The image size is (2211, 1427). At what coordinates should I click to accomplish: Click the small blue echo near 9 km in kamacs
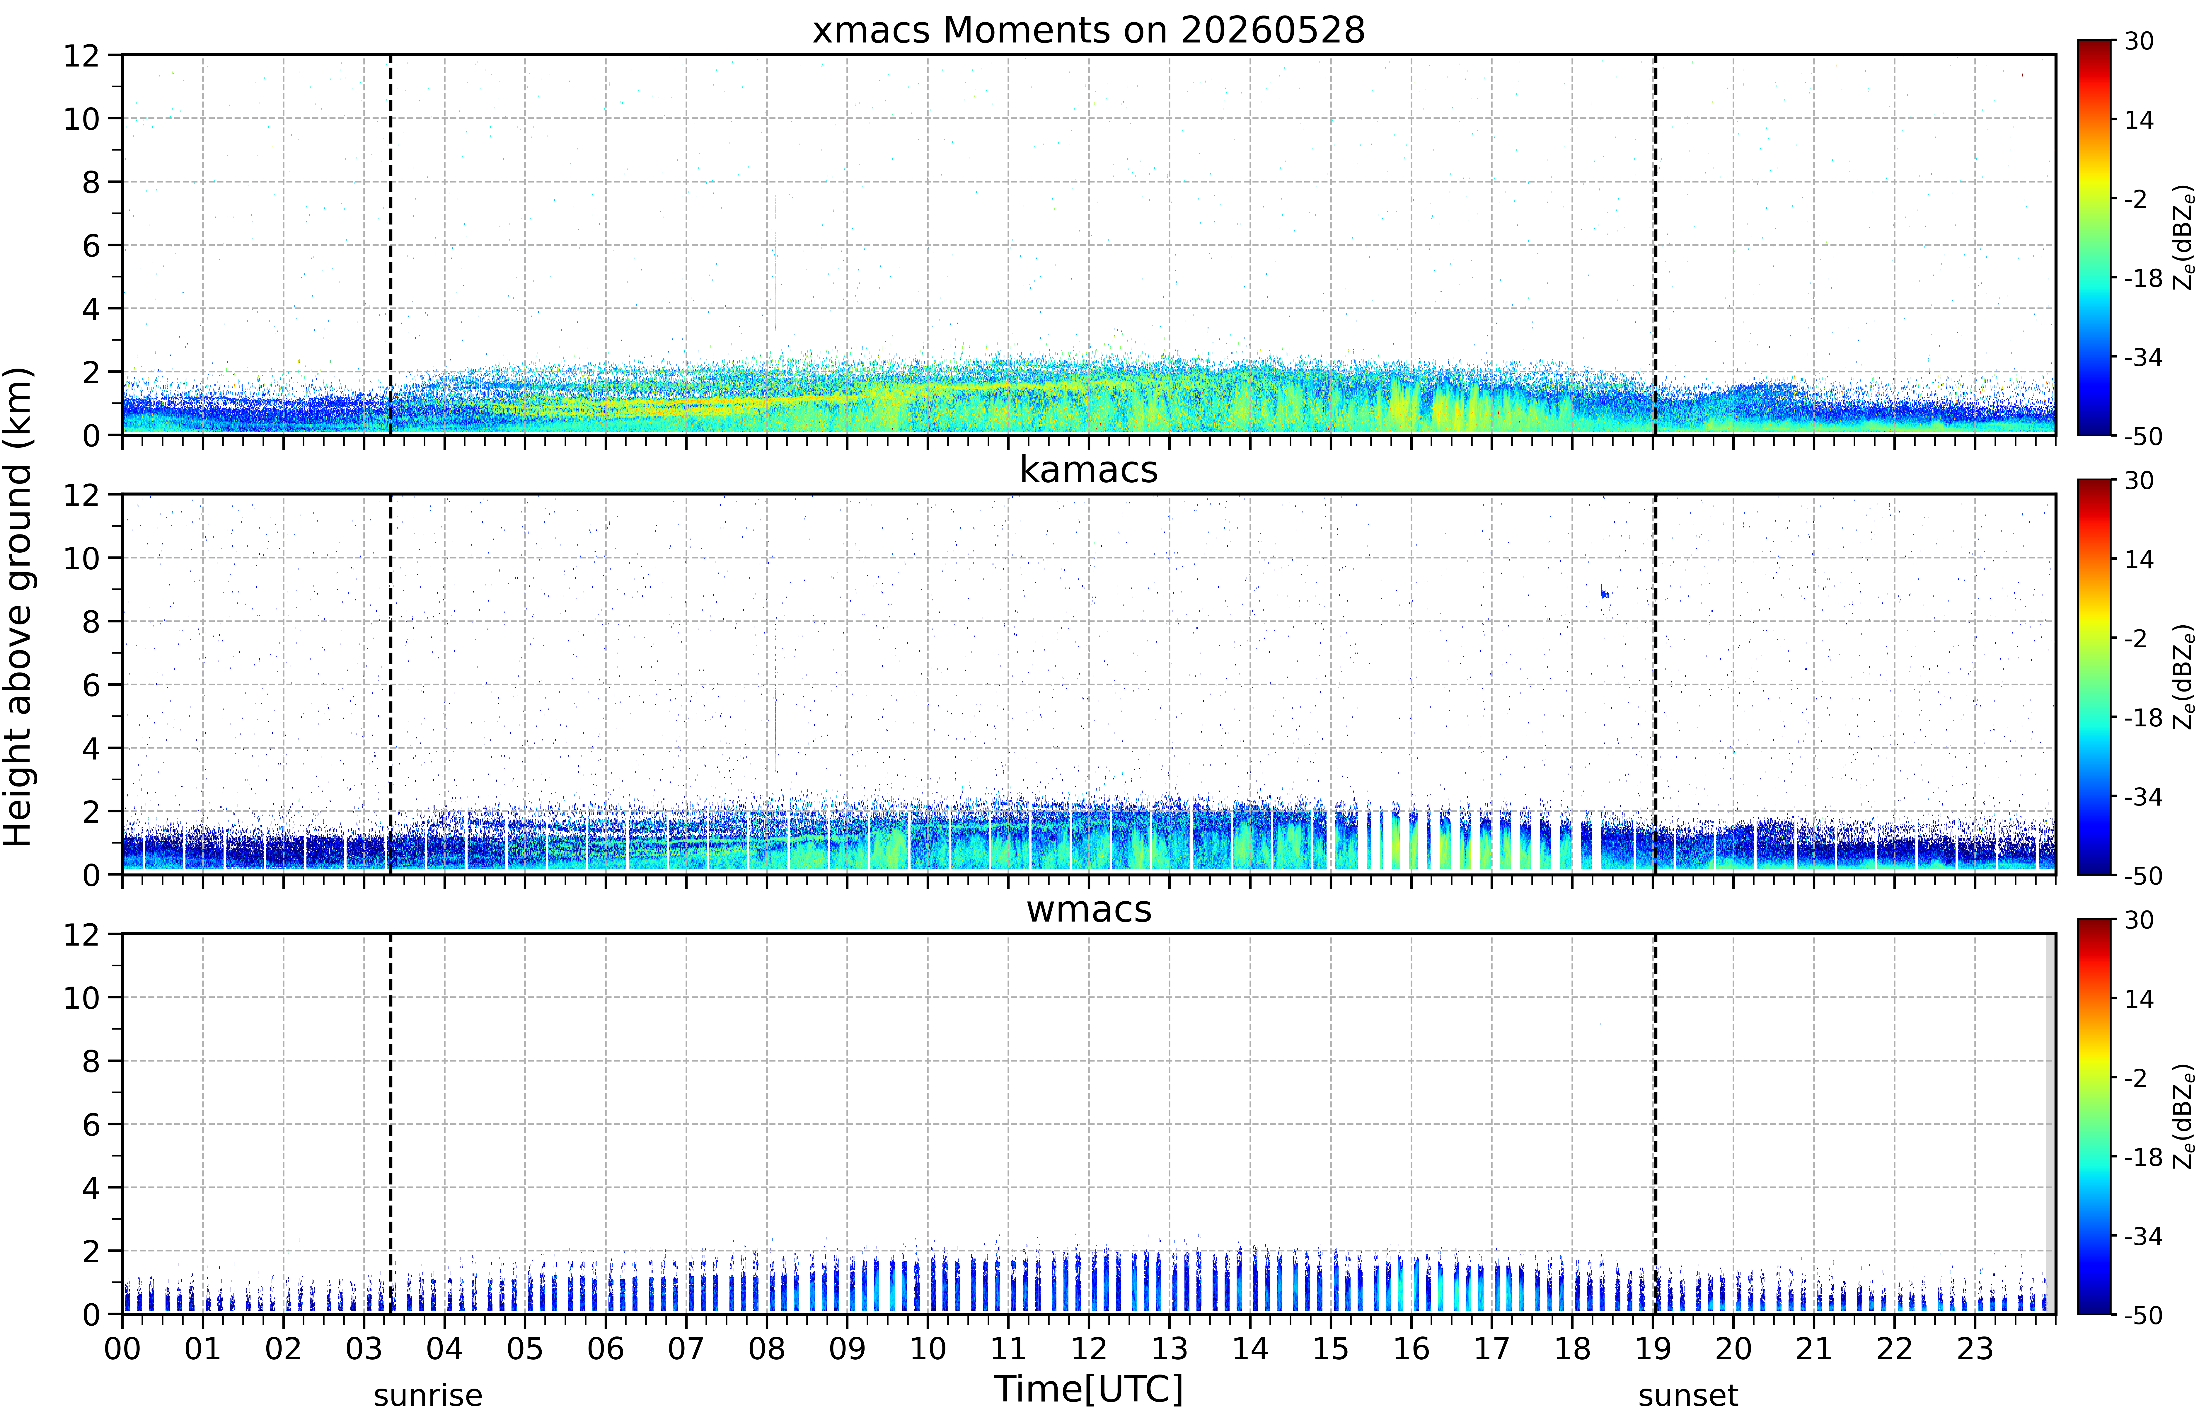[1604, 592]
